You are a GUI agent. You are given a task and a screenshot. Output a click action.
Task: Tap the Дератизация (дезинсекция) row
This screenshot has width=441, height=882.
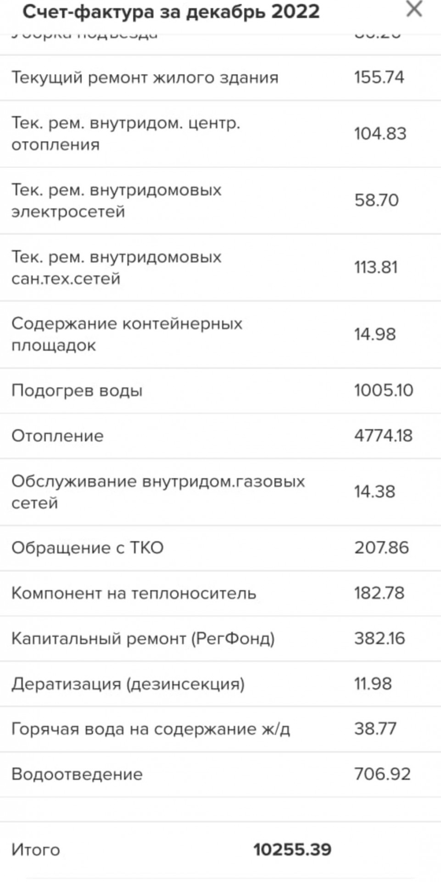tap(220, 684)
